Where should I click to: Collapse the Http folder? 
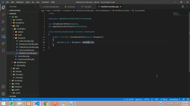17,26
